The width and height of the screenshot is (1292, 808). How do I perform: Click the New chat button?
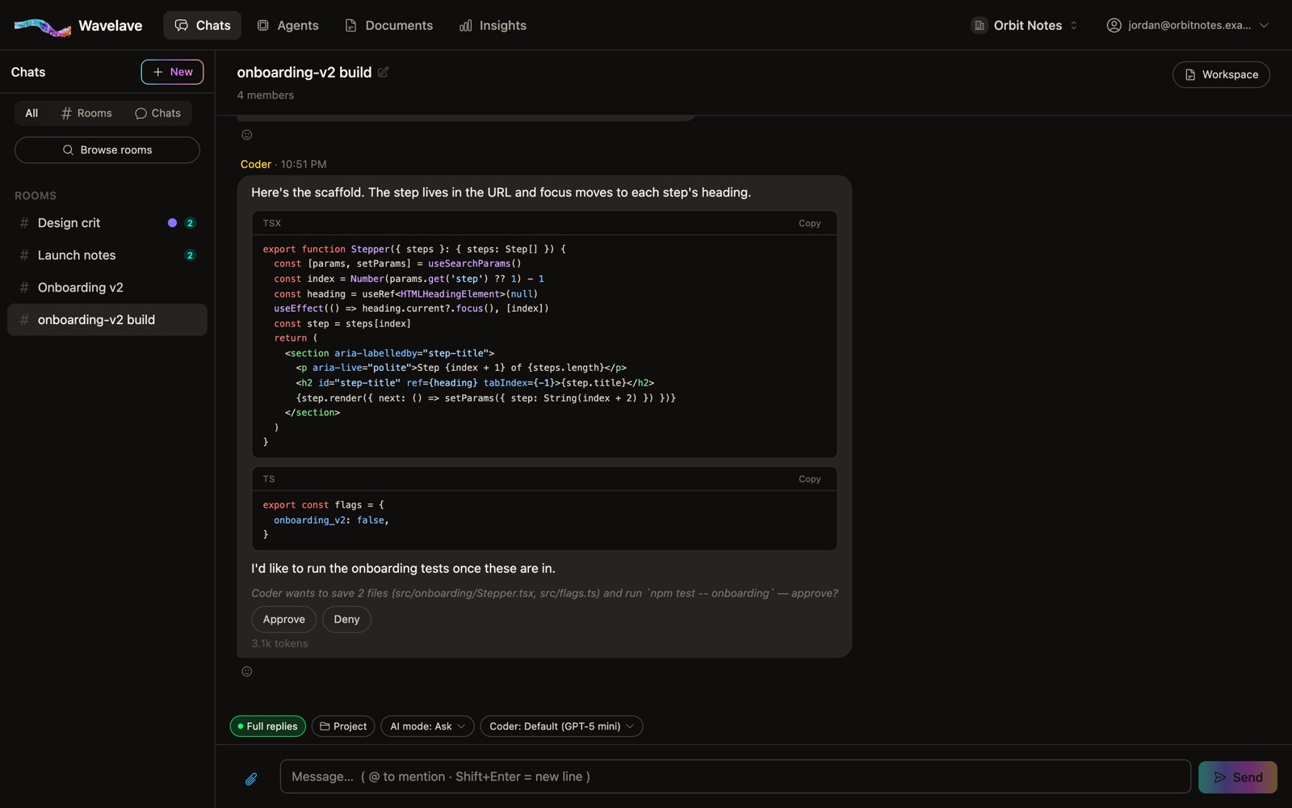(x=172, y=72)
